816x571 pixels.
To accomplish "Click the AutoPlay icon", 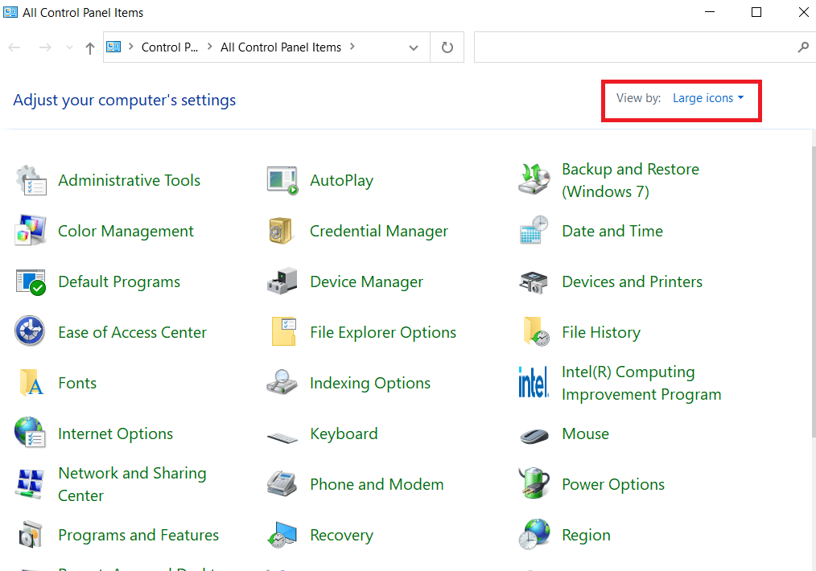I will click(282, 180).
